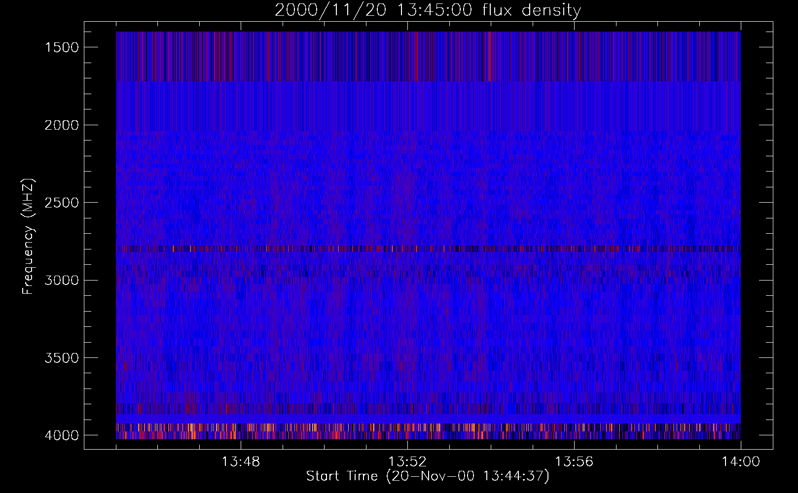
Task: Click the 13:52 time tick label
Action: 407,462
